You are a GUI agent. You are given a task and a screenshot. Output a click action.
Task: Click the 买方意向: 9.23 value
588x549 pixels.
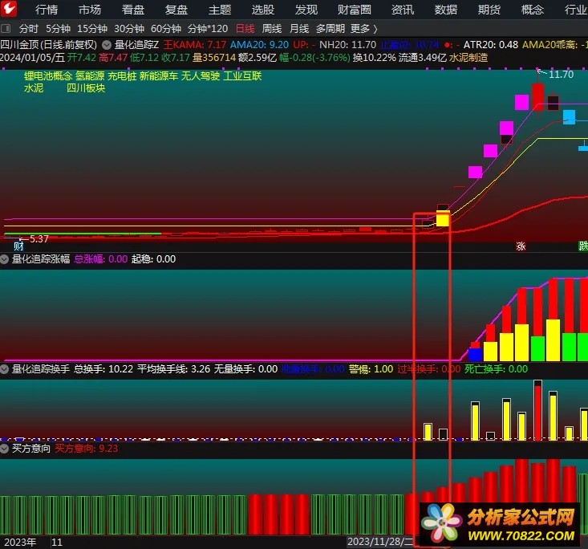click(87, 448)
